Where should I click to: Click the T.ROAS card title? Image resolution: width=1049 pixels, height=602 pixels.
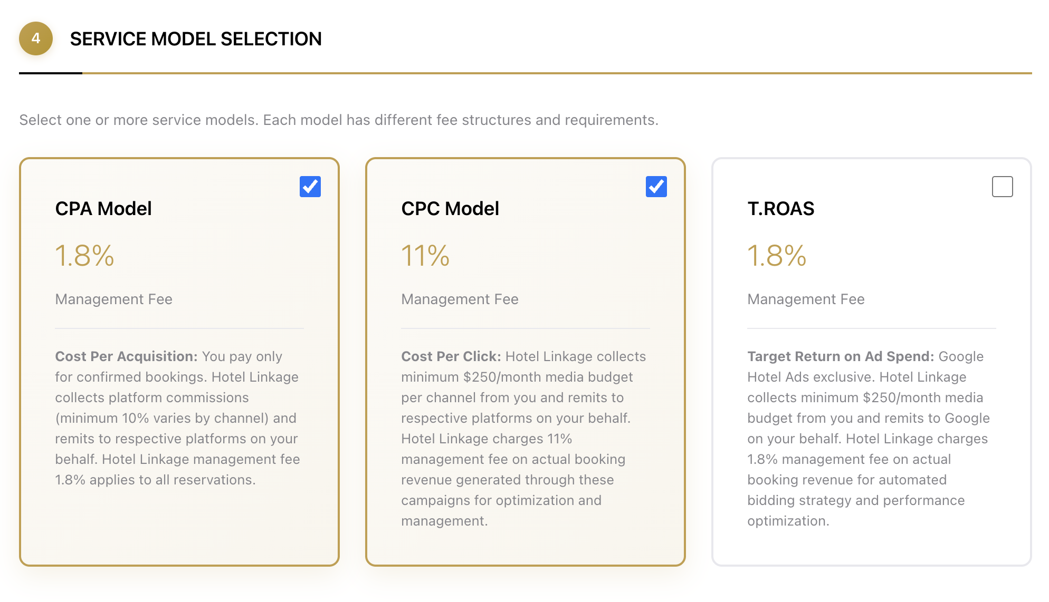click(781, 209)
